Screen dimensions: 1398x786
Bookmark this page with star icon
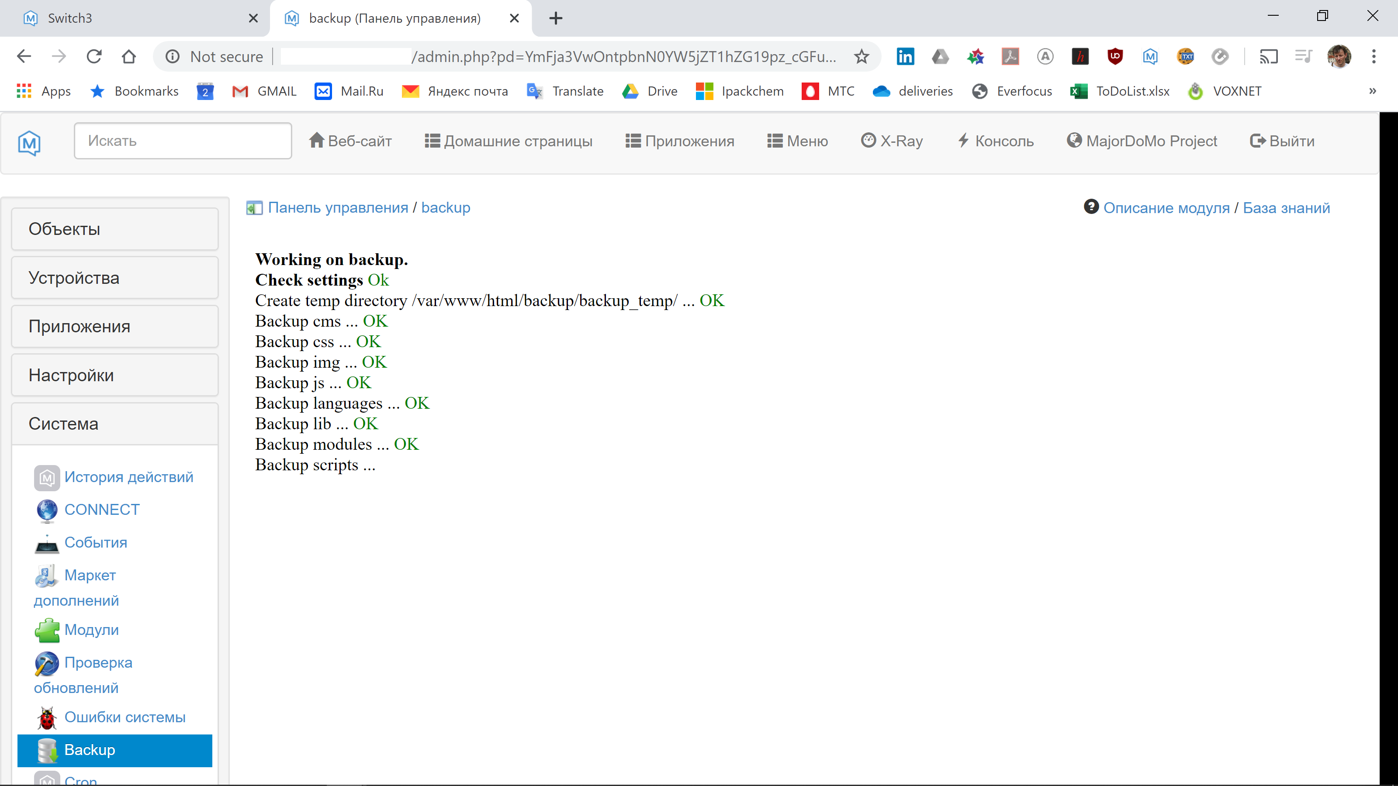tap(861, 56)
